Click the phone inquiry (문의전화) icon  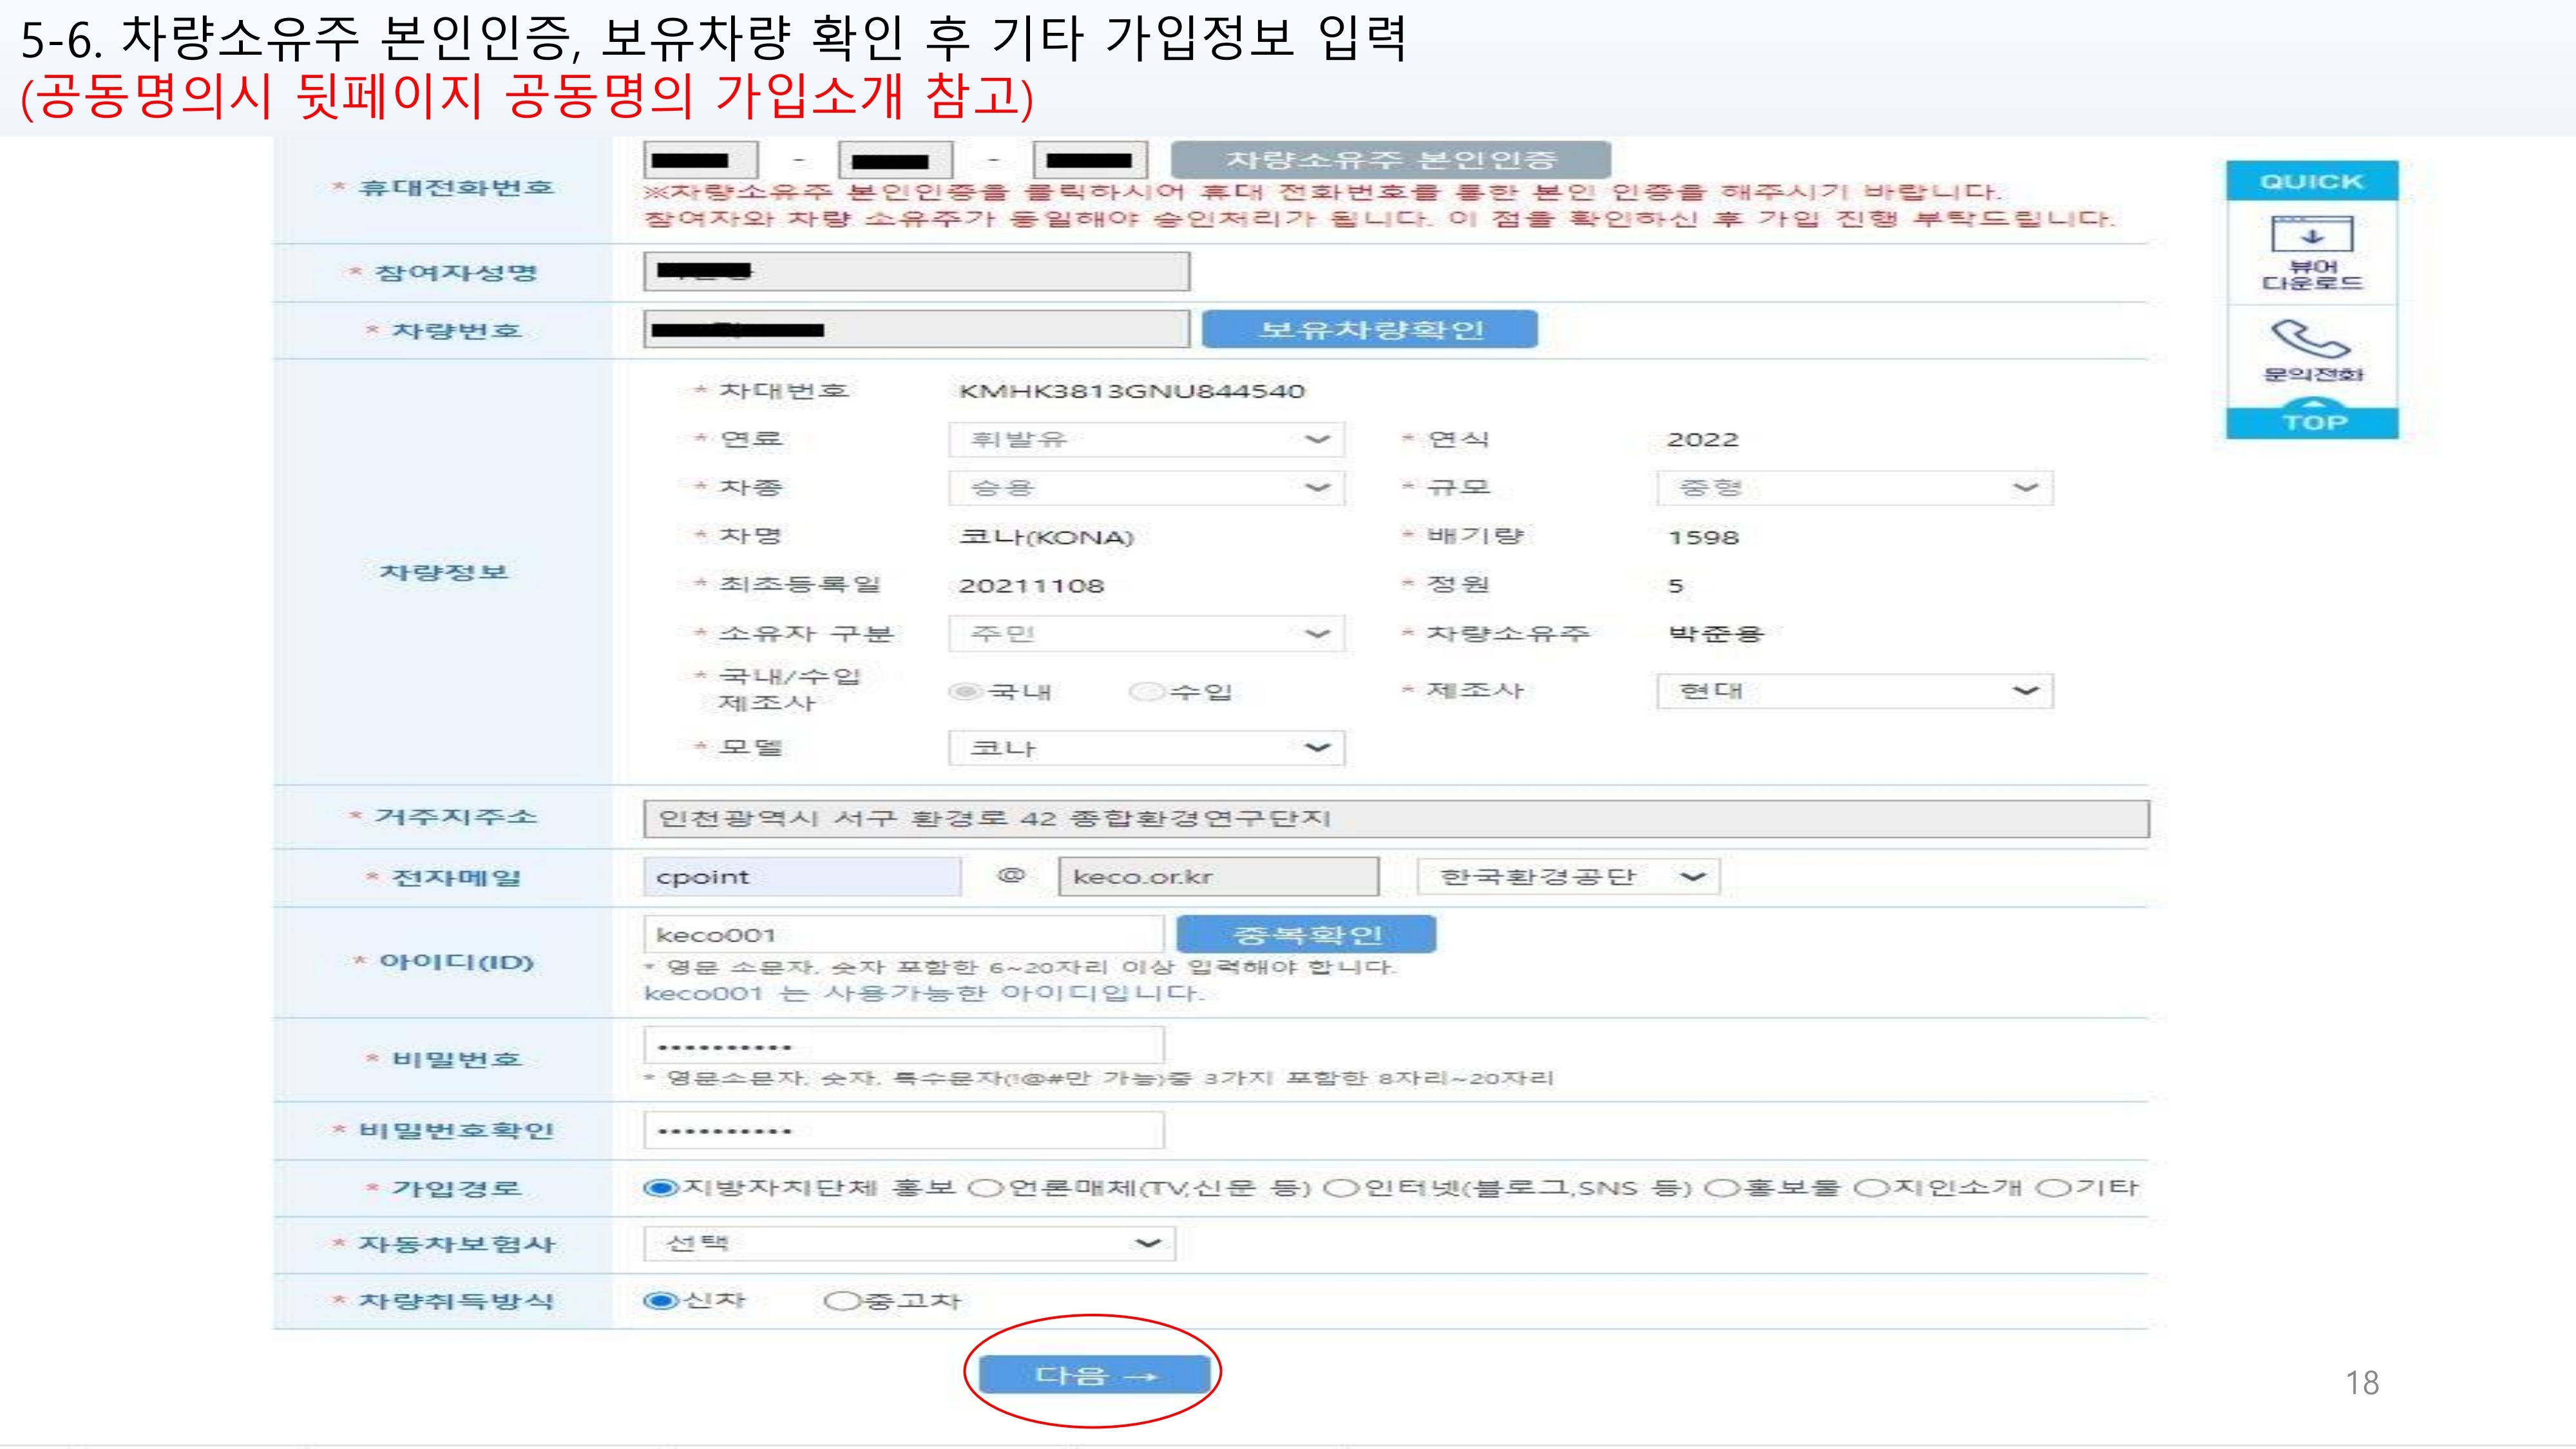(x=2311, y=341)
